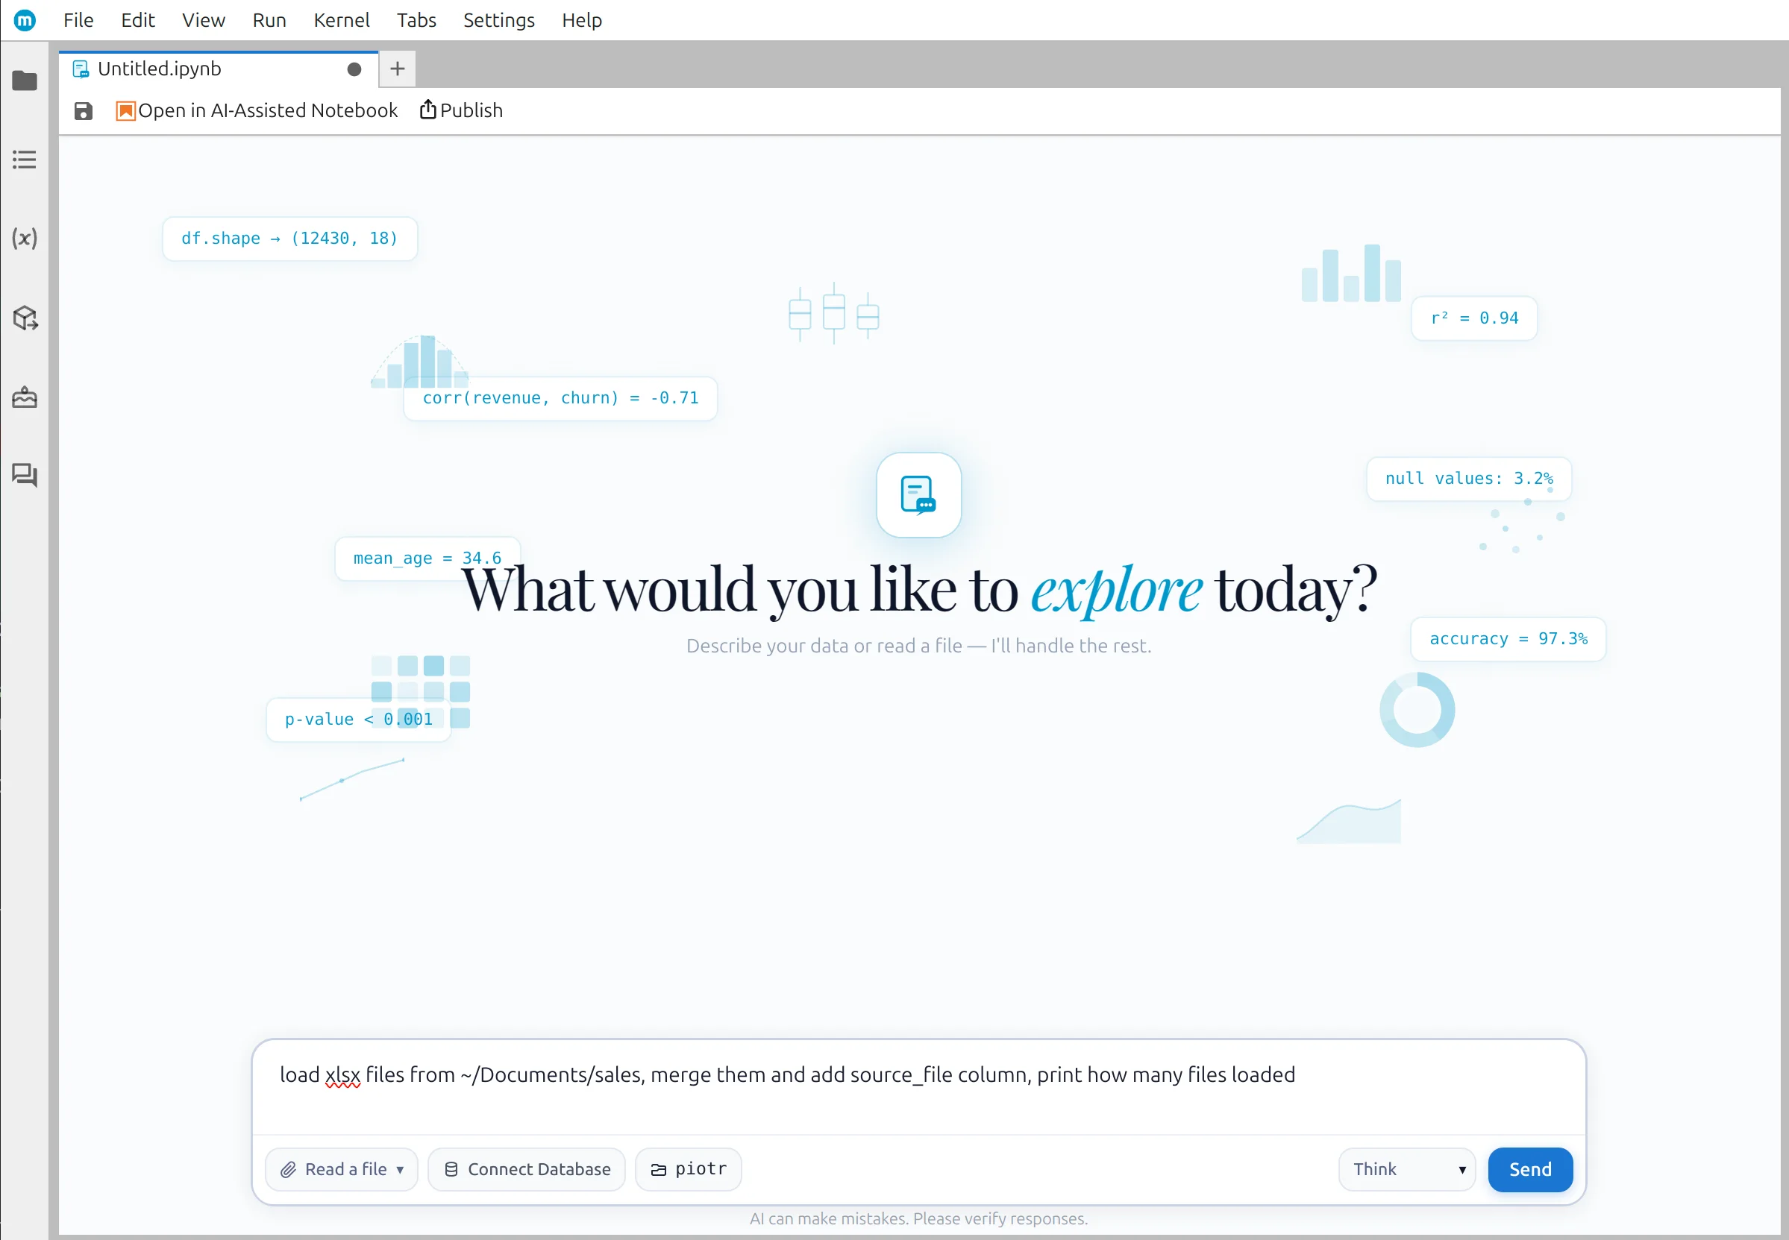Add a new tab with plus button
This screenshot has height=1240, width=1789.
click(x=397, y=69)
